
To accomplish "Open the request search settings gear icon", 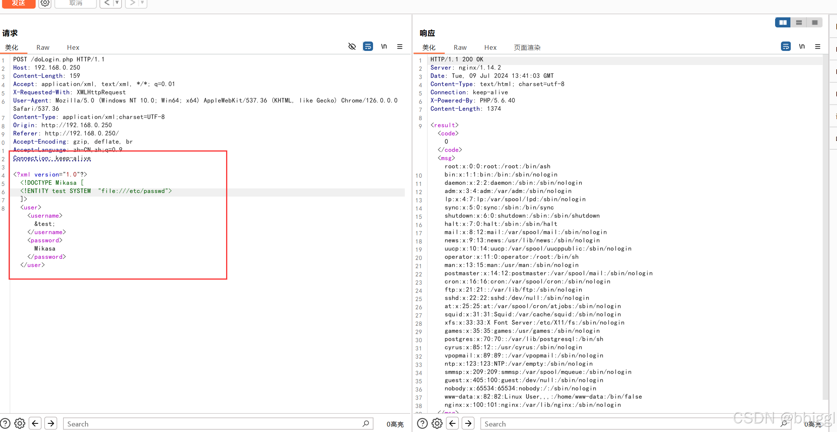I will [x=20, y=423].
